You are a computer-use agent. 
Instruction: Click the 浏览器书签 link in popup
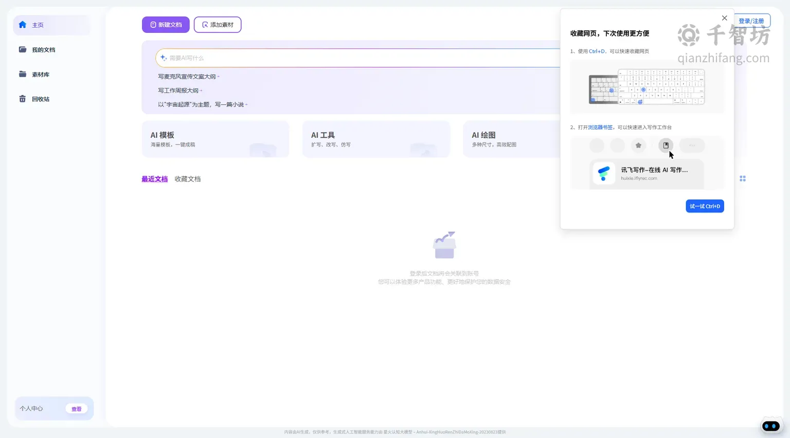600,127
